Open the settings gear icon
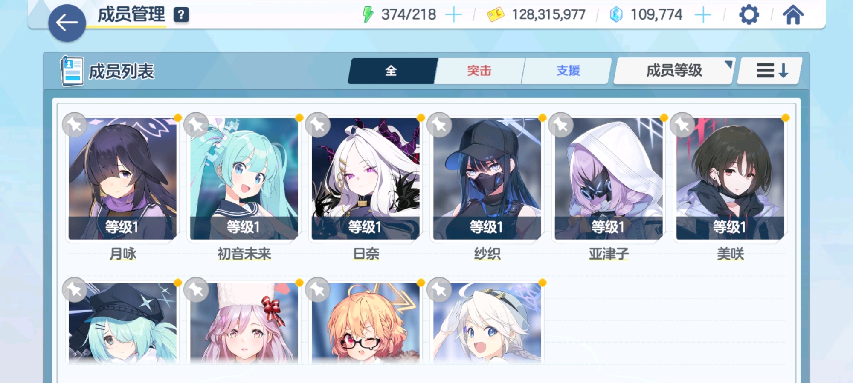 click(749, 15)
